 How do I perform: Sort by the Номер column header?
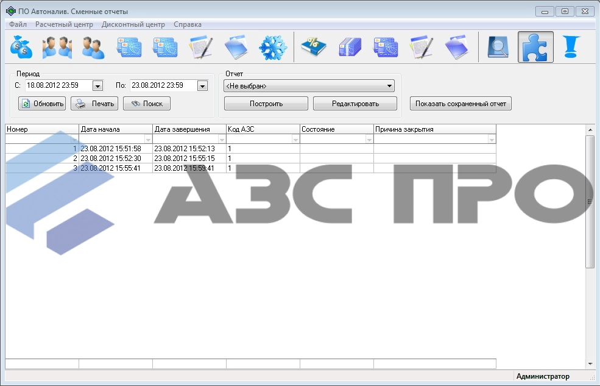(x=42, y=129)
